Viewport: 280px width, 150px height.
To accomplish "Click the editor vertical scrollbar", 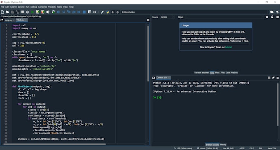I will (148, 53).
